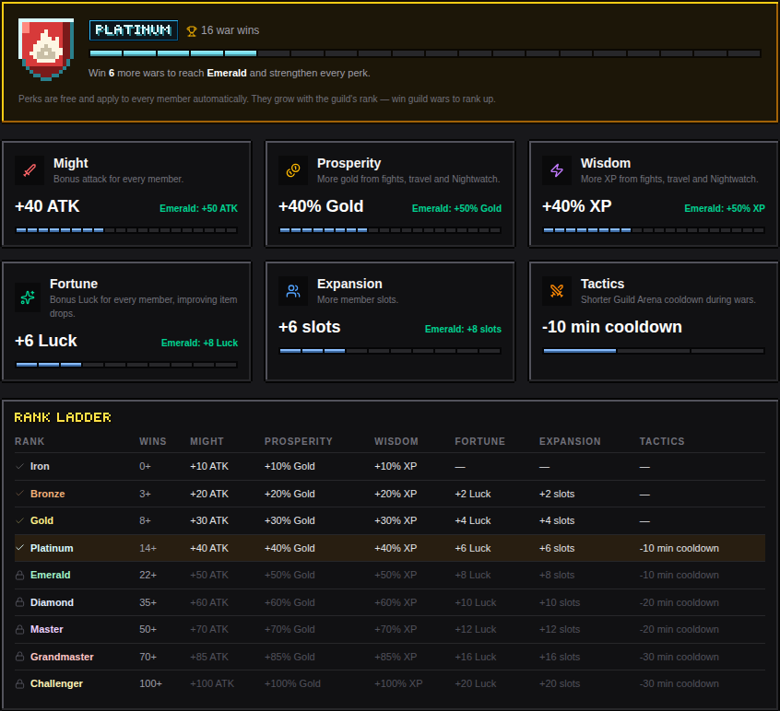Click the TACTICS column header

(662, 441)
